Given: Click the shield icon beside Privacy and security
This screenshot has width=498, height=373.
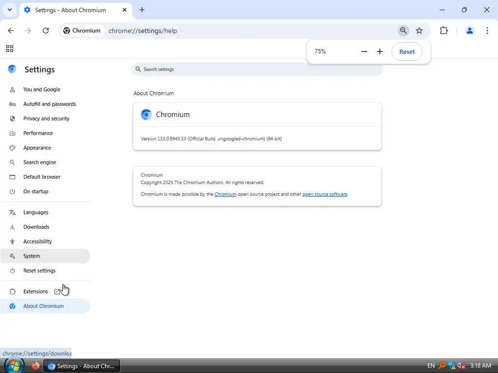Looking at the screenshot, I should click(12, 119).
